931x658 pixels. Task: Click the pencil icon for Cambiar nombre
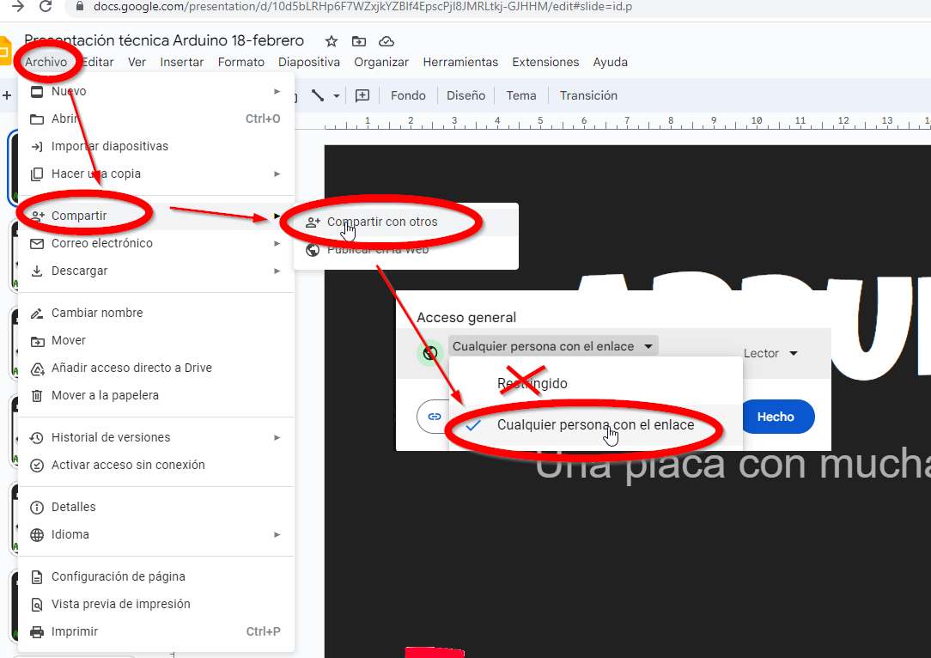click(x=37, y=313)
